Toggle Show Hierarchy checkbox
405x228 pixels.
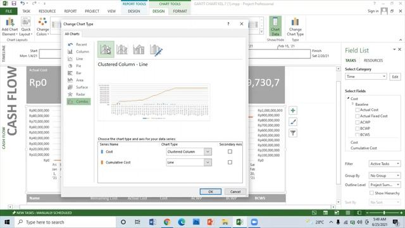(371, 193)
